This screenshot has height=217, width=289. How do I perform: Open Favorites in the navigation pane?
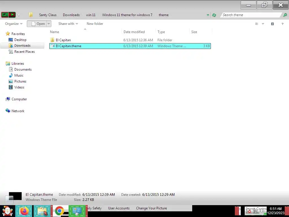[18, 34]
